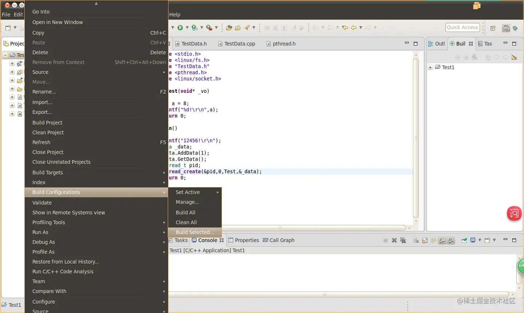524x313 pixels.
Task: Expand the Includes node in Project Explorer
Action: [x=12, y=72]
